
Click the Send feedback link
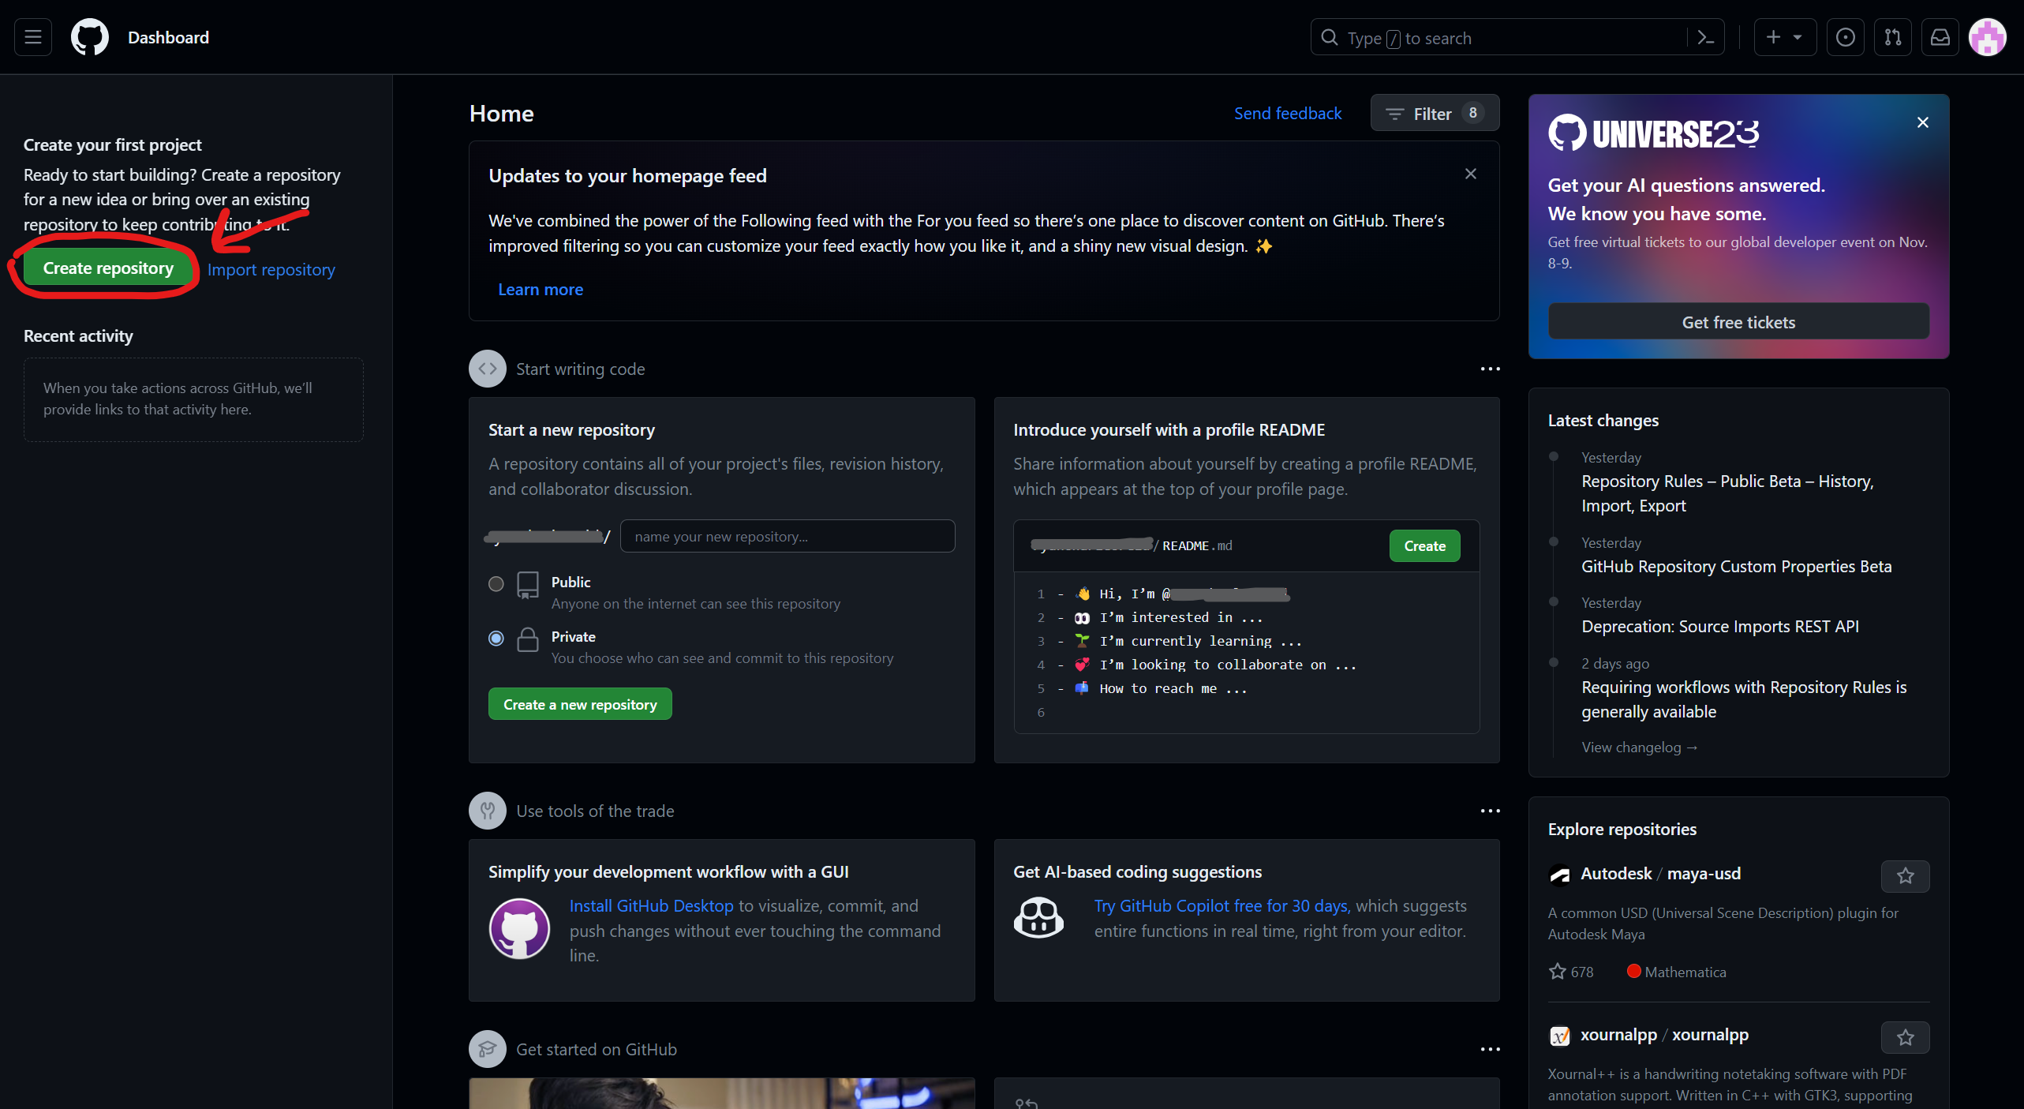(1288, 114)
